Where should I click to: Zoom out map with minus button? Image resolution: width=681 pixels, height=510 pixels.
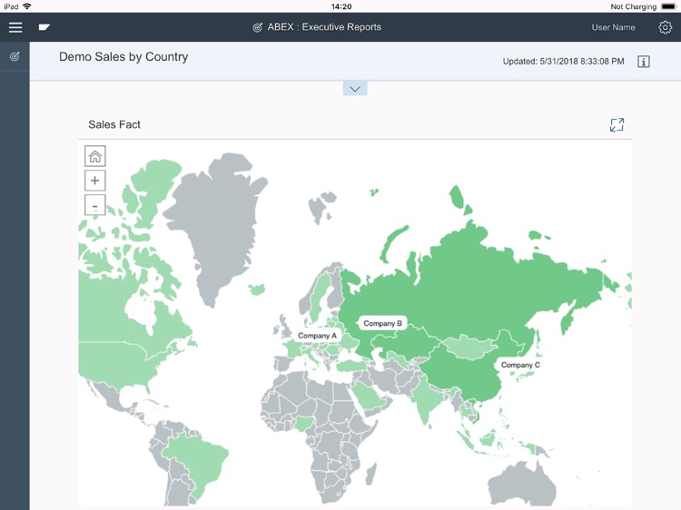click(x=95, y=204)
